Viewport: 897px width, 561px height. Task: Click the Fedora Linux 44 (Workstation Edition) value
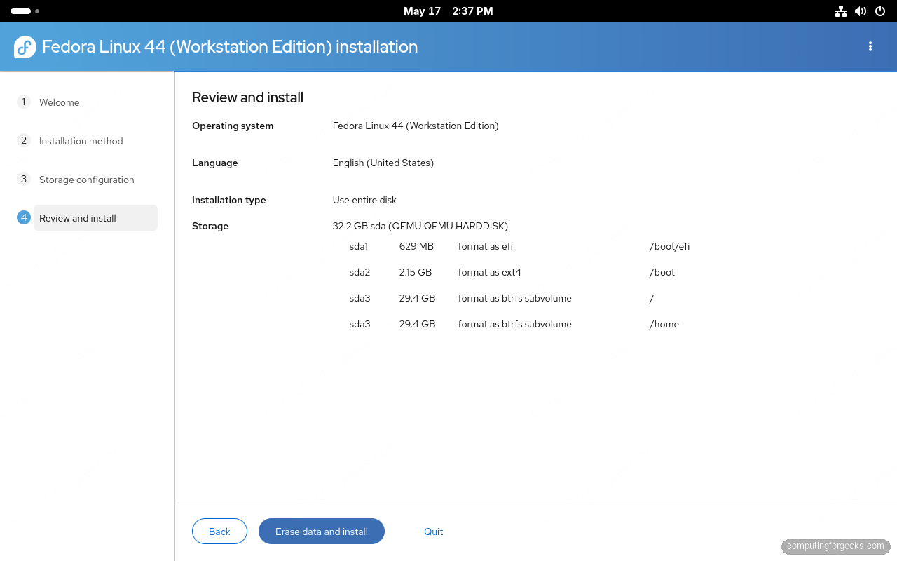[x=416, y=126]
